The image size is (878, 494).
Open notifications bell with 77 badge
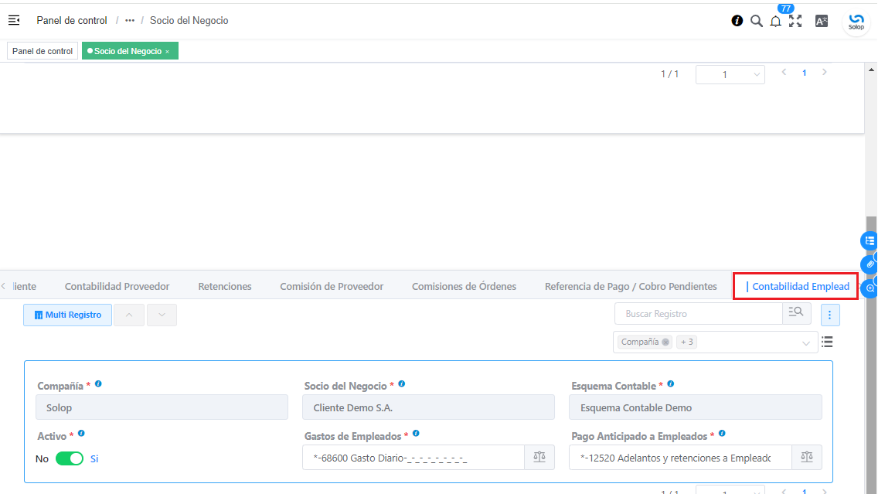click(775, 22)
